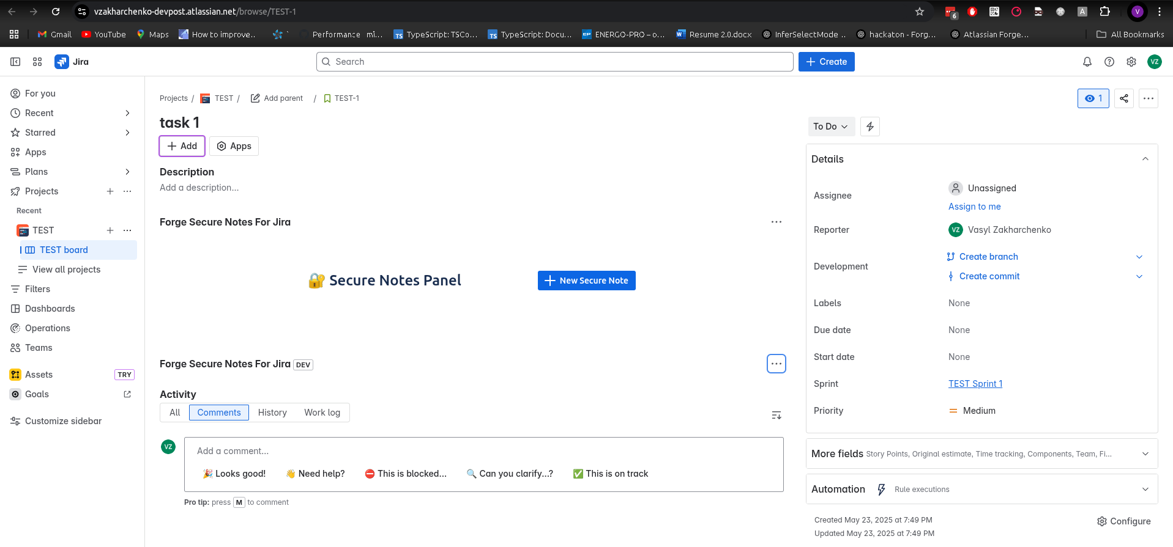Collapse the Details section

(x=1145, y=159)
